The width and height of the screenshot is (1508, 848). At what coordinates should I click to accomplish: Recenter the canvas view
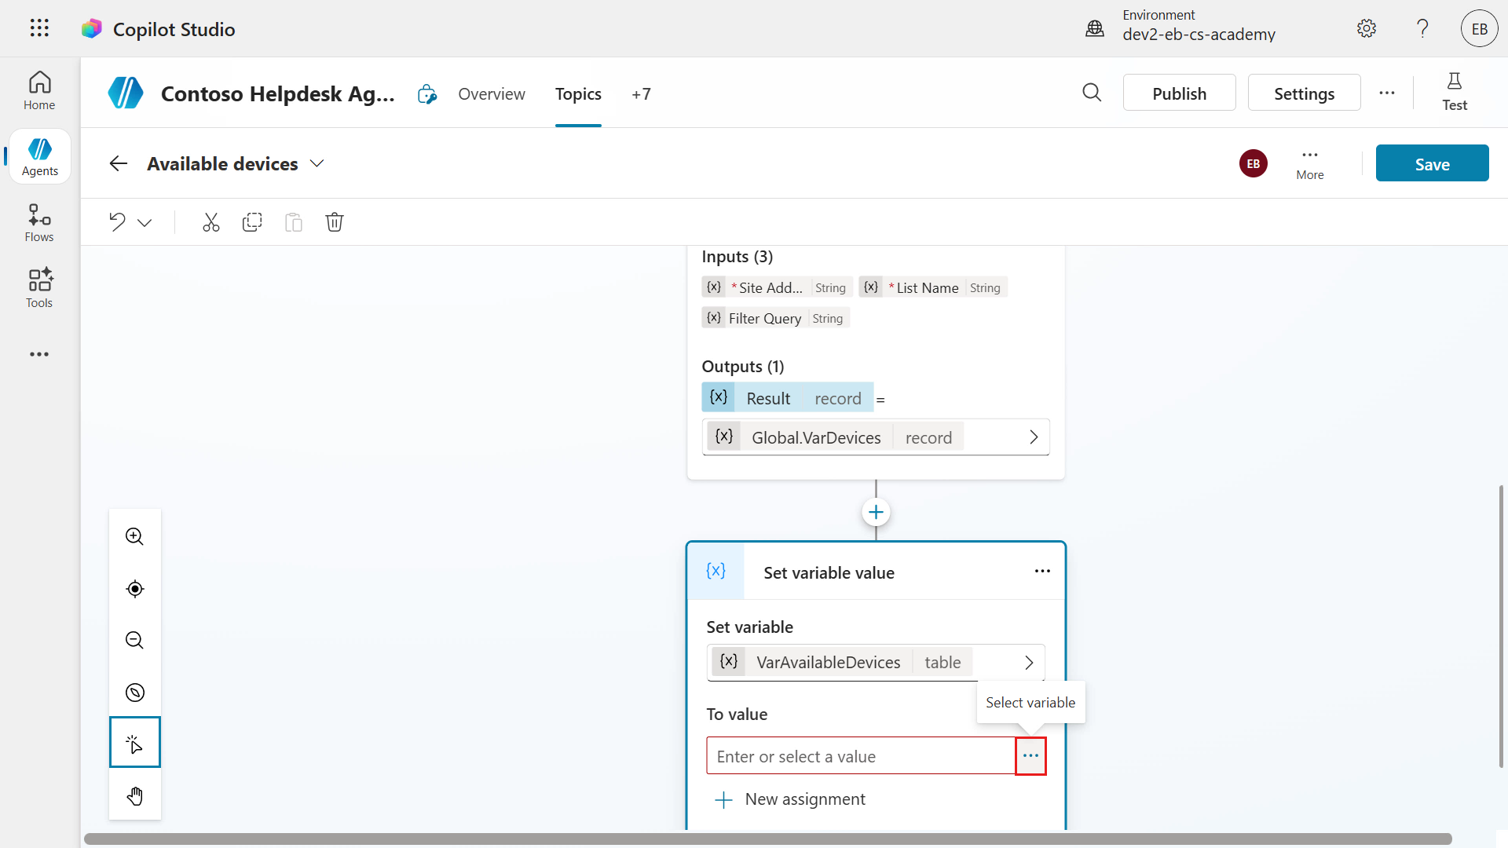pos(135,589)
